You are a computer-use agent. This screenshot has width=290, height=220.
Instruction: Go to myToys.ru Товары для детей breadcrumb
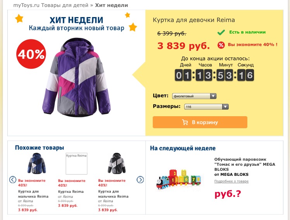coord(51,5)
